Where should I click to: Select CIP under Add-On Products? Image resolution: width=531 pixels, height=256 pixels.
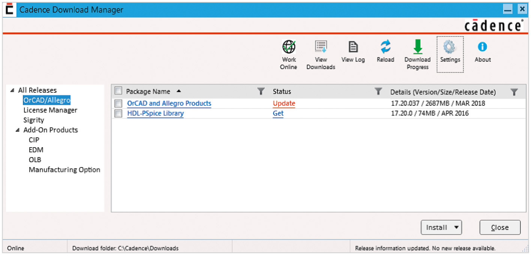(x=34, y=140)
